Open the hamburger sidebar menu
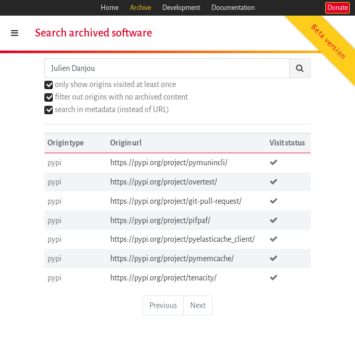The image size is (355, 344). tap(15, 33)
